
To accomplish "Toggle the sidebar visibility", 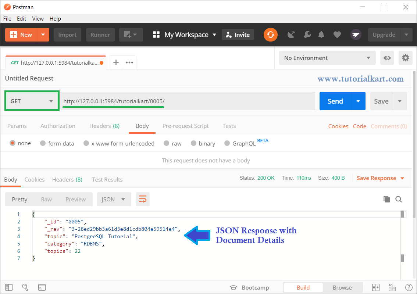I will 9,287.
